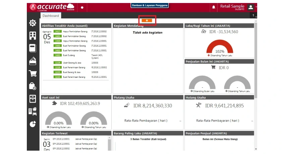Viewport: 284px width, 154px height.
Task: Click Rp icon in Hutang Usaha
Action: pyautogui.click(x=198, y=105)
